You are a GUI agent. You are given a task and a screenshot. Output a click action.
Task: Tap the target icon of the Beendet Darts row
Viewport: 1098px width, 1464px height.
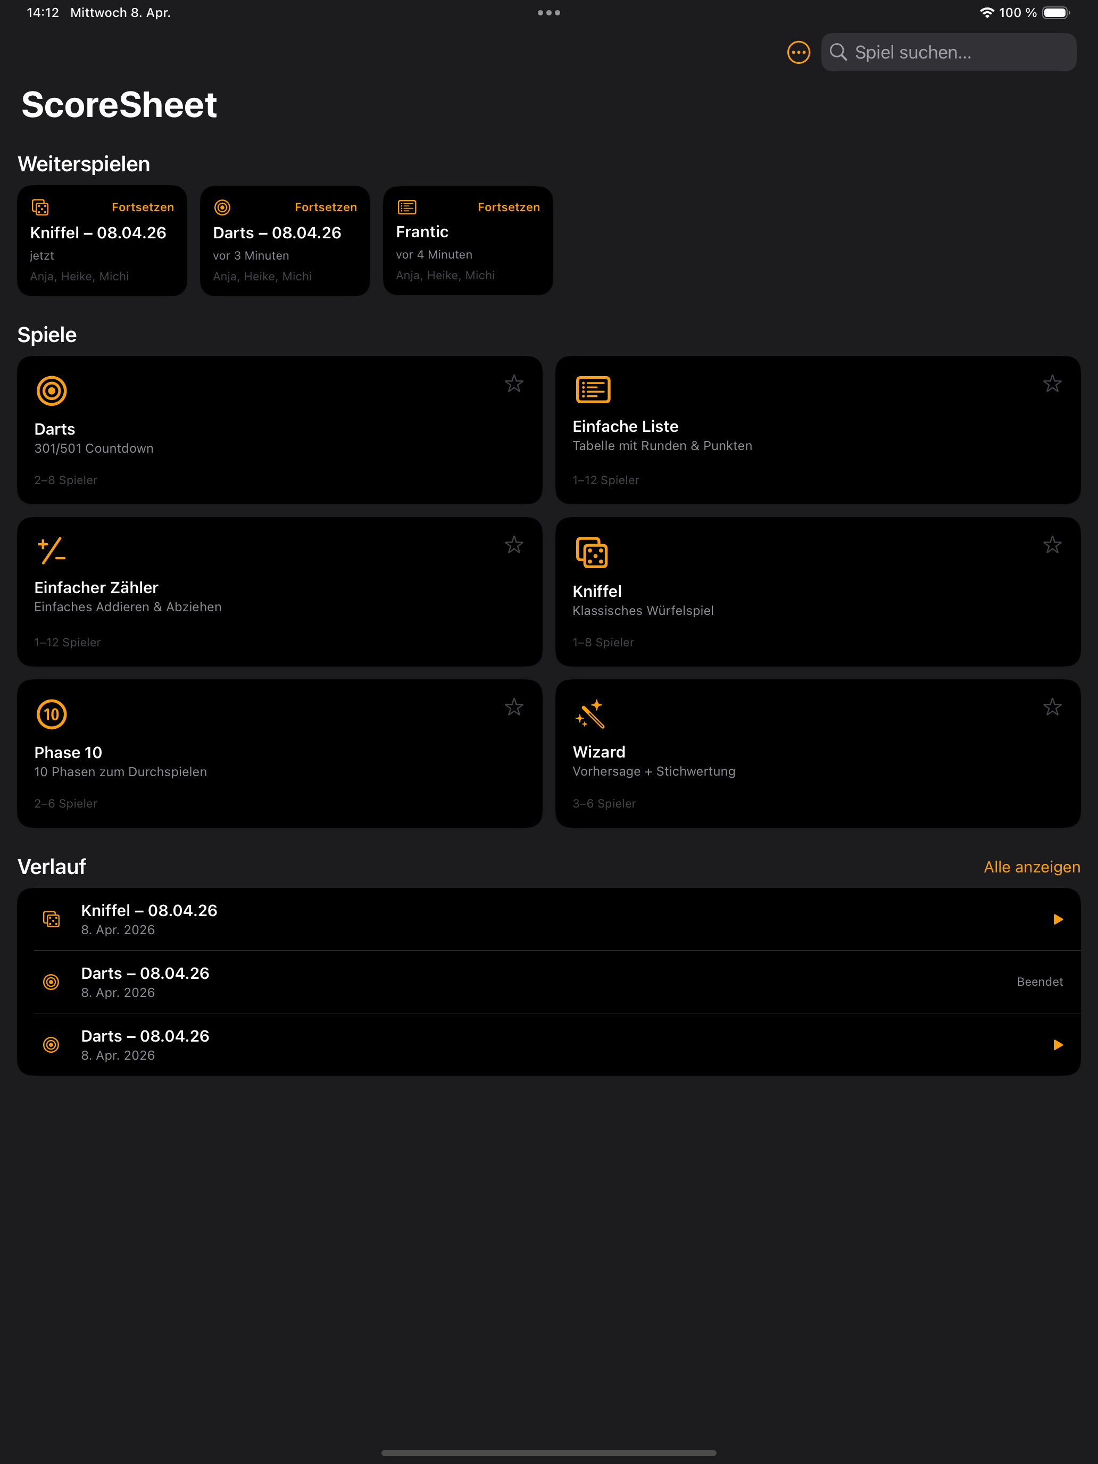pos(51,981)
